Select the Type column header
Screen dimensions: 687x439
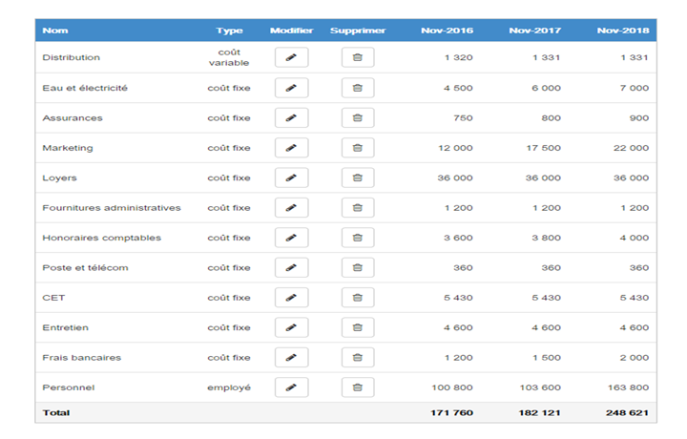pyautogui.click(x=229, y=31)
